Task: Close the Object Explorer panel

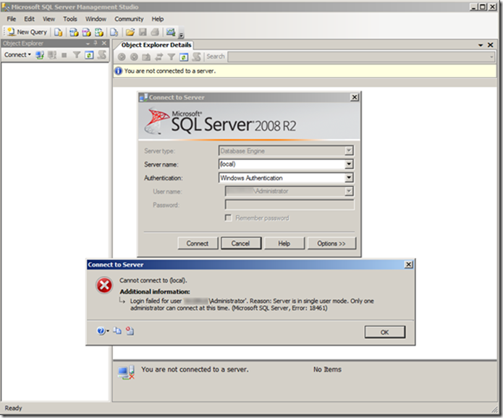Action: 104,43
